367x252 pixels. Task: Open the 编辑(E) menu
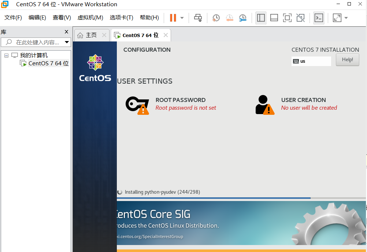pyautogui.click(x=37, y=18)
